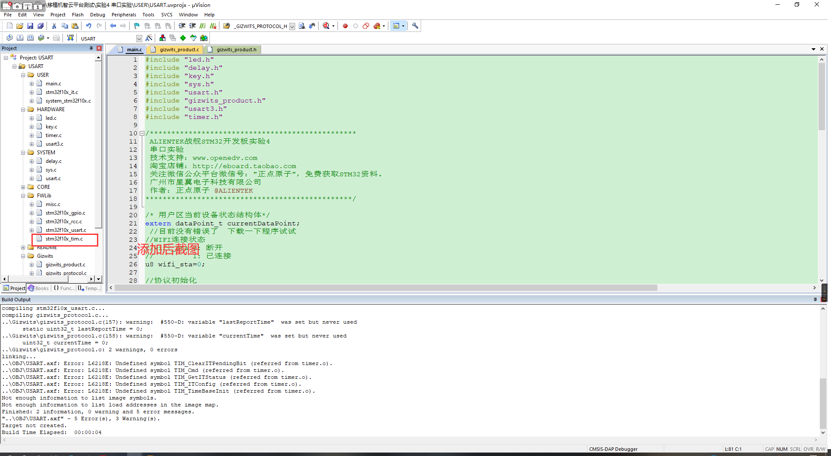Screen dimensions: 831x456
Task: Open Configuration wrench icon
Action: tap(415, 26)
